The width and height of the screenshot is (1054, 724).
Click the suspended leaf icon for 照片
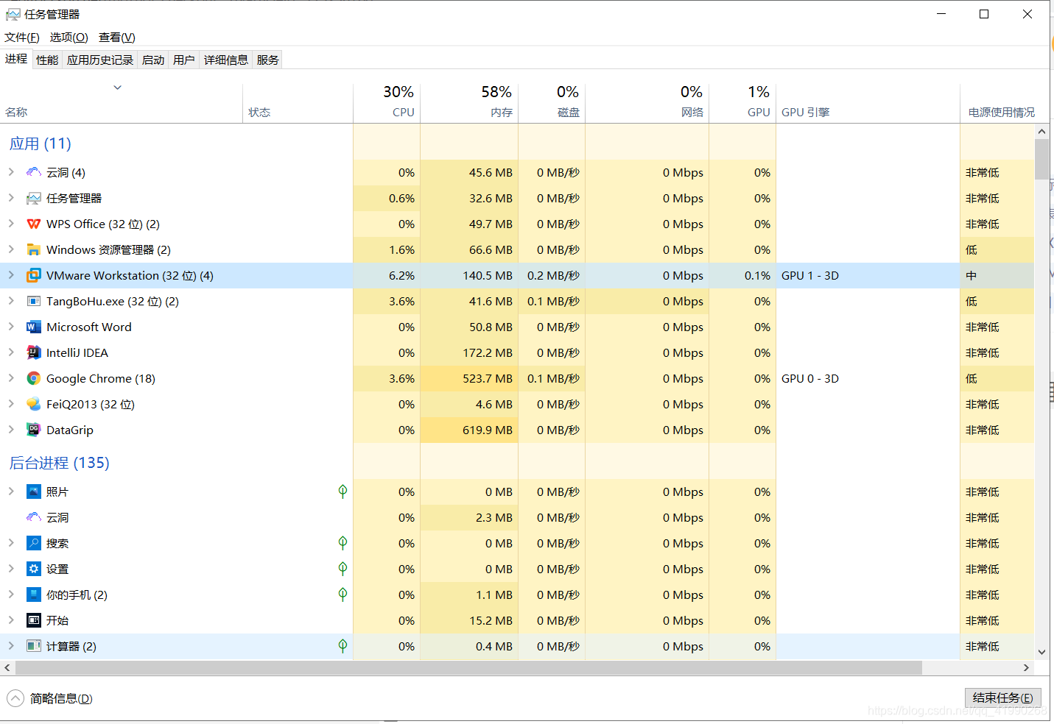click(x=342, y=491)
